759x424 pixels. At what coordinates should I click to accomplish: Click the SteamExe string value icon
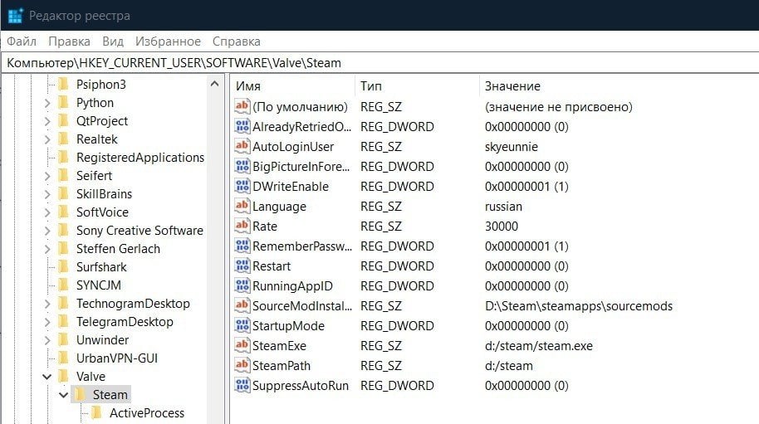click(x=242, y=345)
